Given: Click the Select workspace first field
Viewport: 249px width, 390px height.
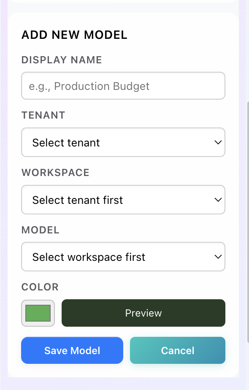Looking at the screenshot, I should coord(123,257).
